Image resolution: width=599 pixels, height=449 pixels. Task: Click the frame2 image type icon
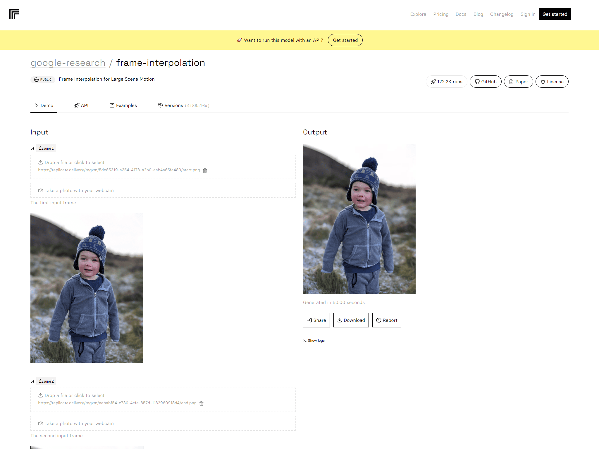tap(32, 381)
